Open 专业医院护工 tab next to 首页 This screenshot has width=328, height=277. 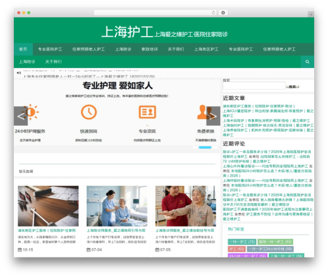50,49
